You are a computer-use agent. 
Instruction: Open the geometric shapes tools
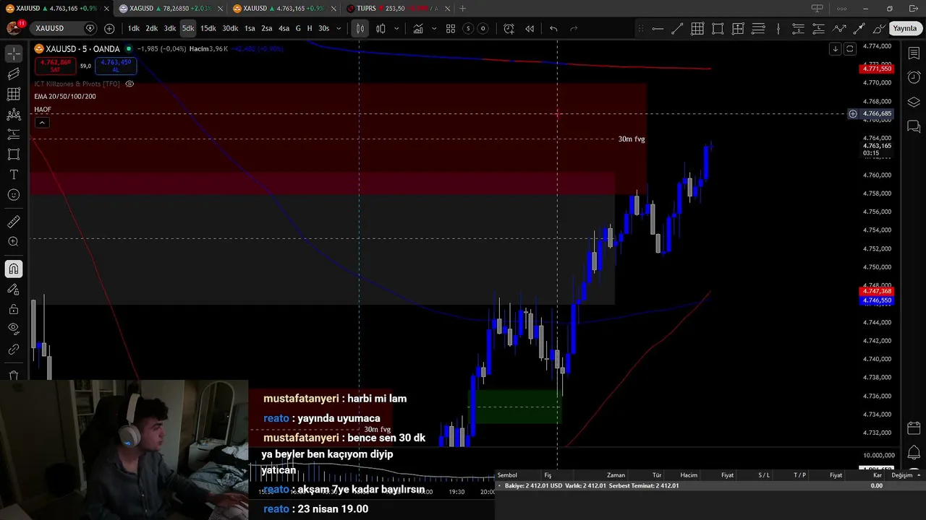click(14, 155)
